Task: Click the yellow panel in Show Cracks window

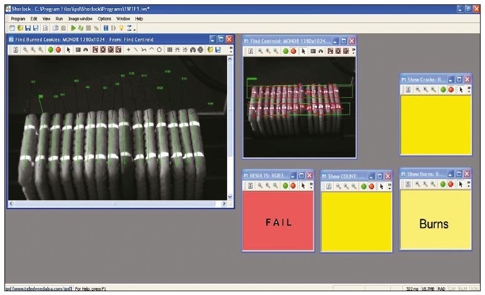Action: click(x=436, y=125)
